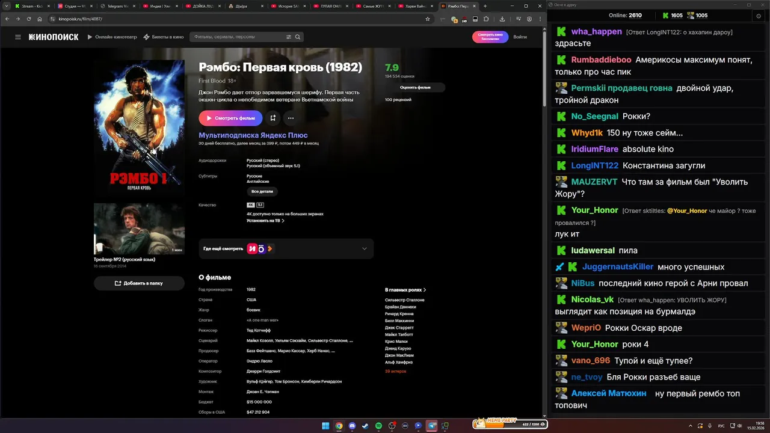Click Добавить в папку button
The width and height of the screenshot is (770, 433).
point(139,283)
